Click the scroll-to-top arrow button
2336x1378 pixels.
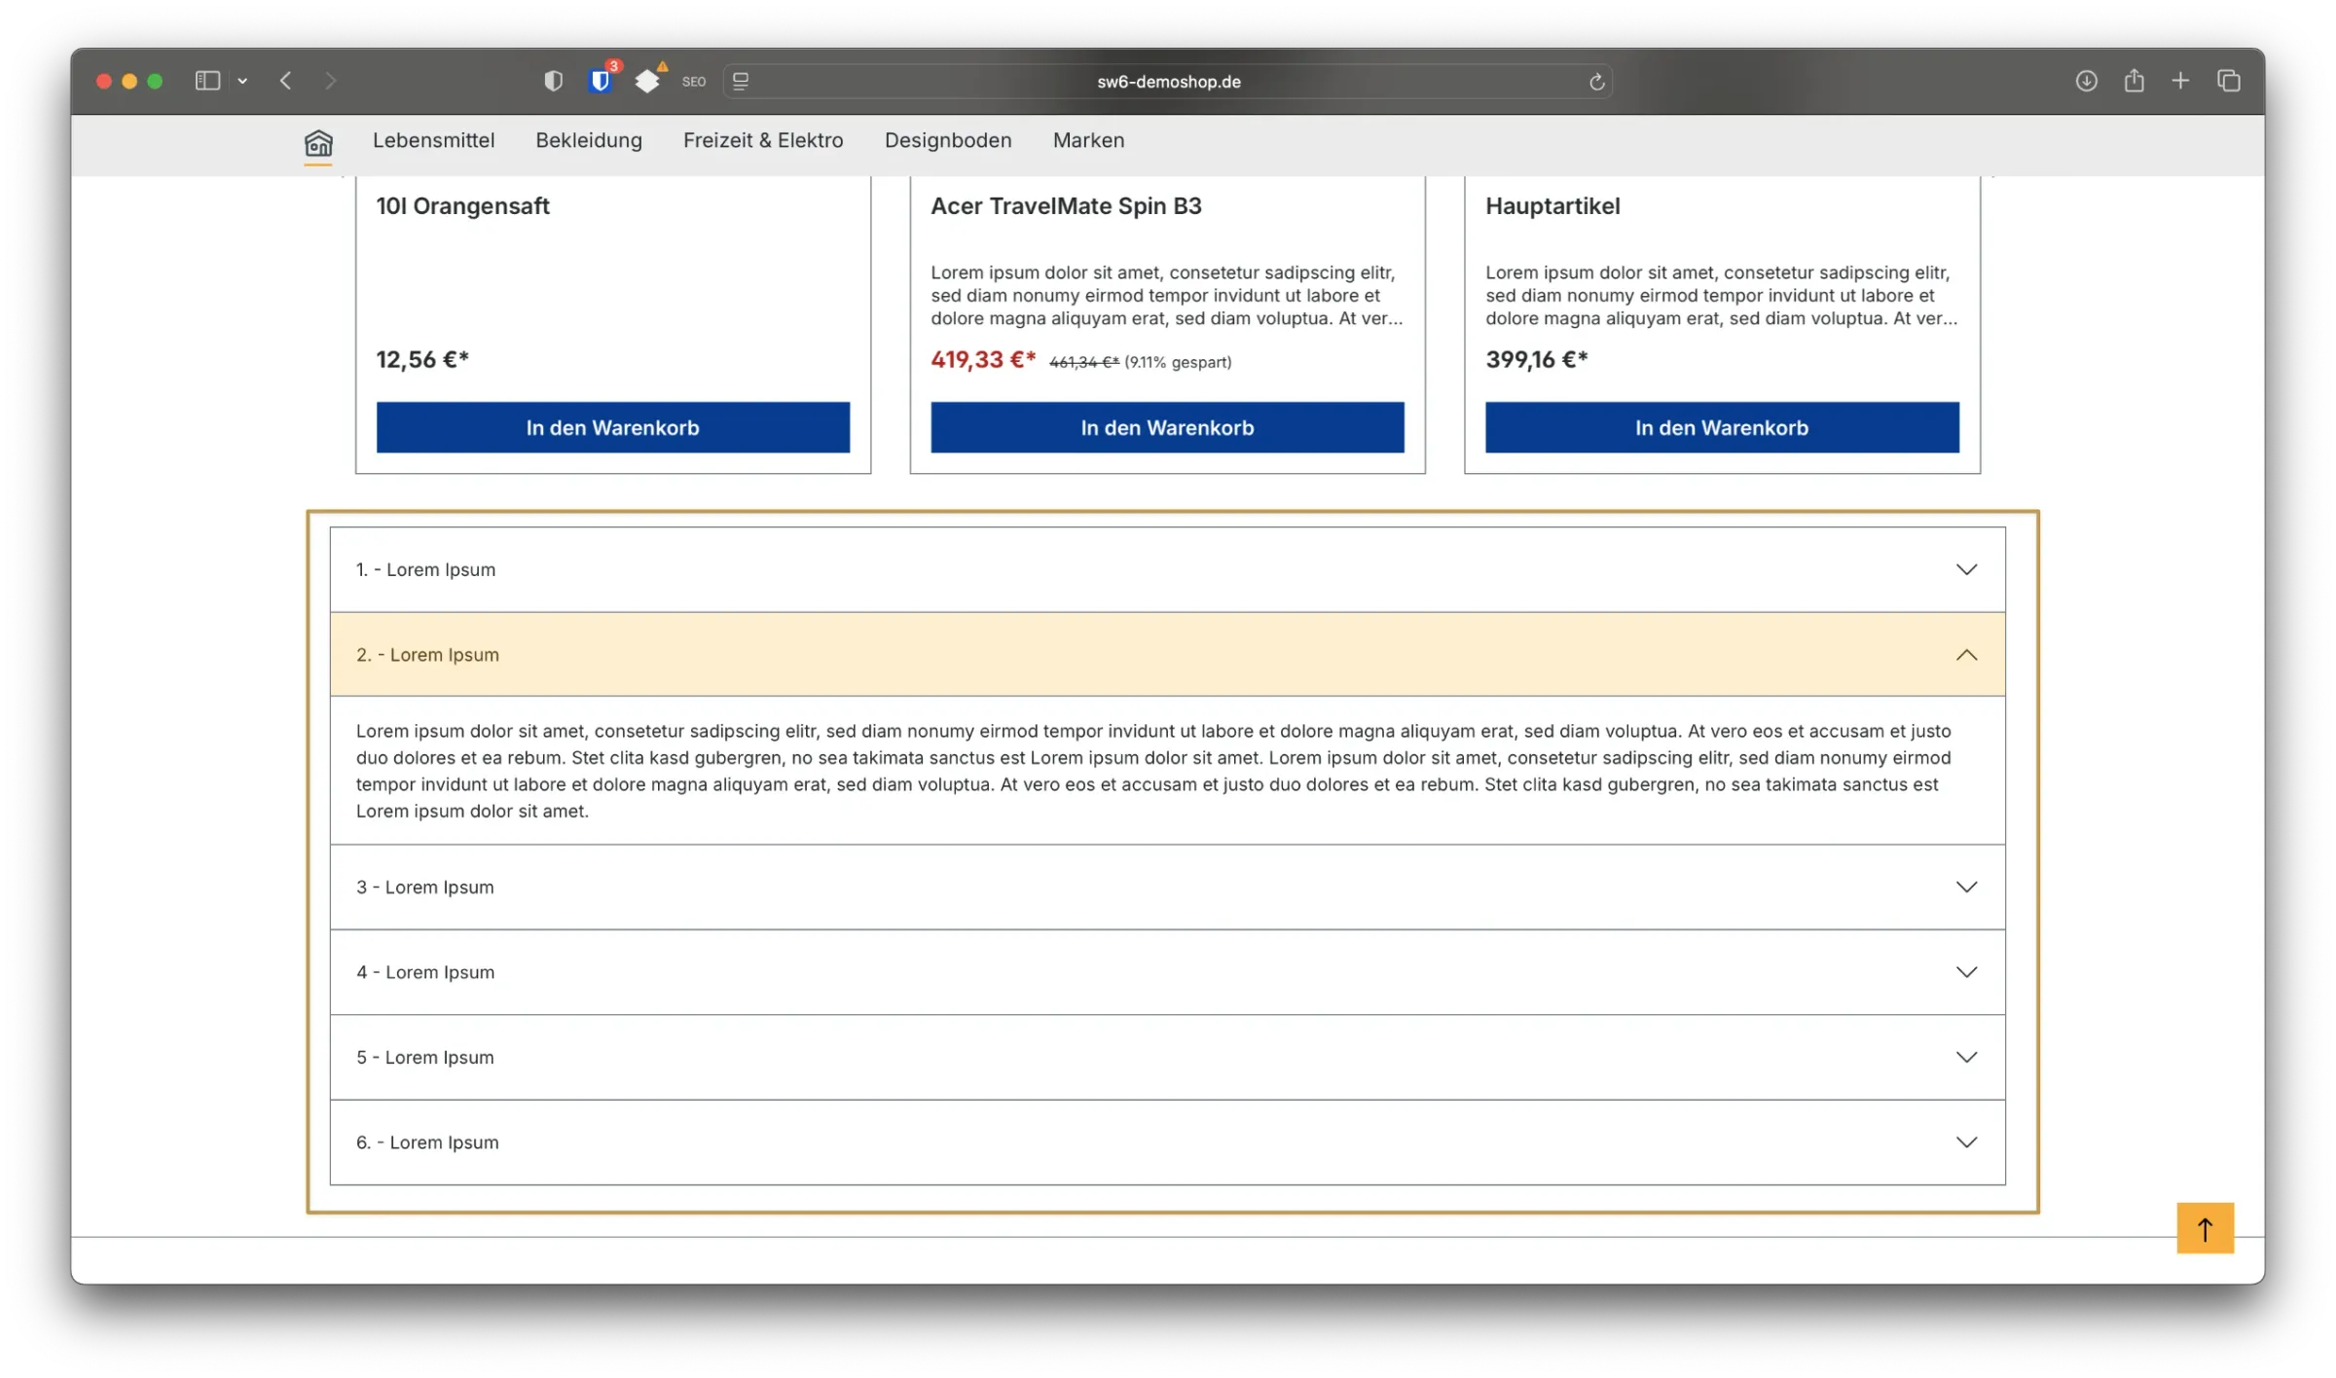click(2205, 1228)
